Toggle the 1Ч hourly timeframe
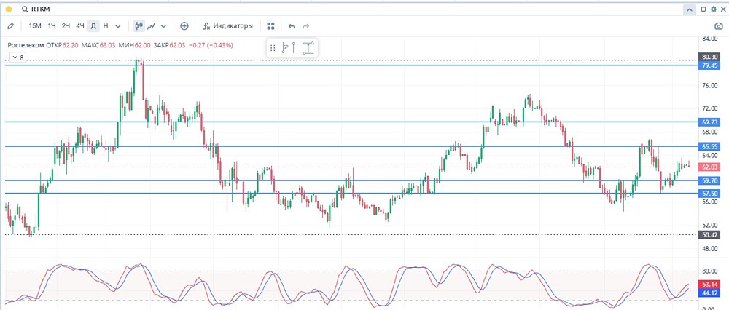 tap(52, 26)
